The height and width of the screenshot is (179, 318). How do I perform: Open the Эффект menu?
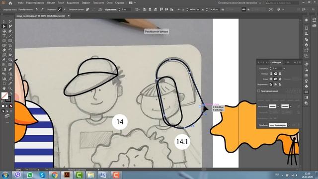pos(86,3)
